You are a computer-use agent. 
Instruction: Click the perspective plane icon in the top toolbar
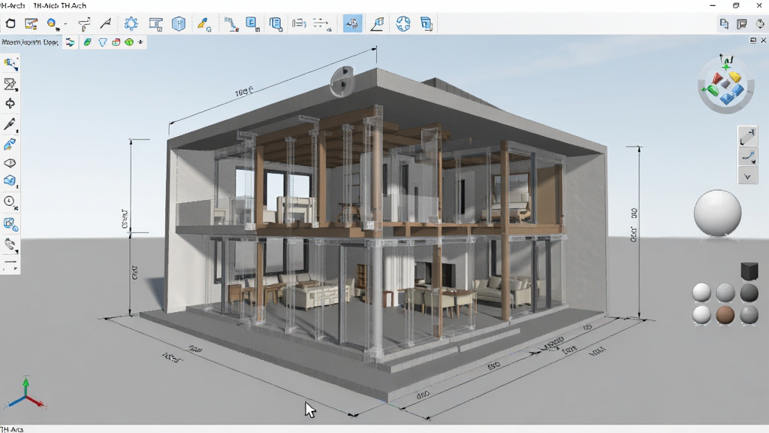377,23
